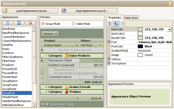Click the first list icon button above Appearances

[x=8, y=23]
